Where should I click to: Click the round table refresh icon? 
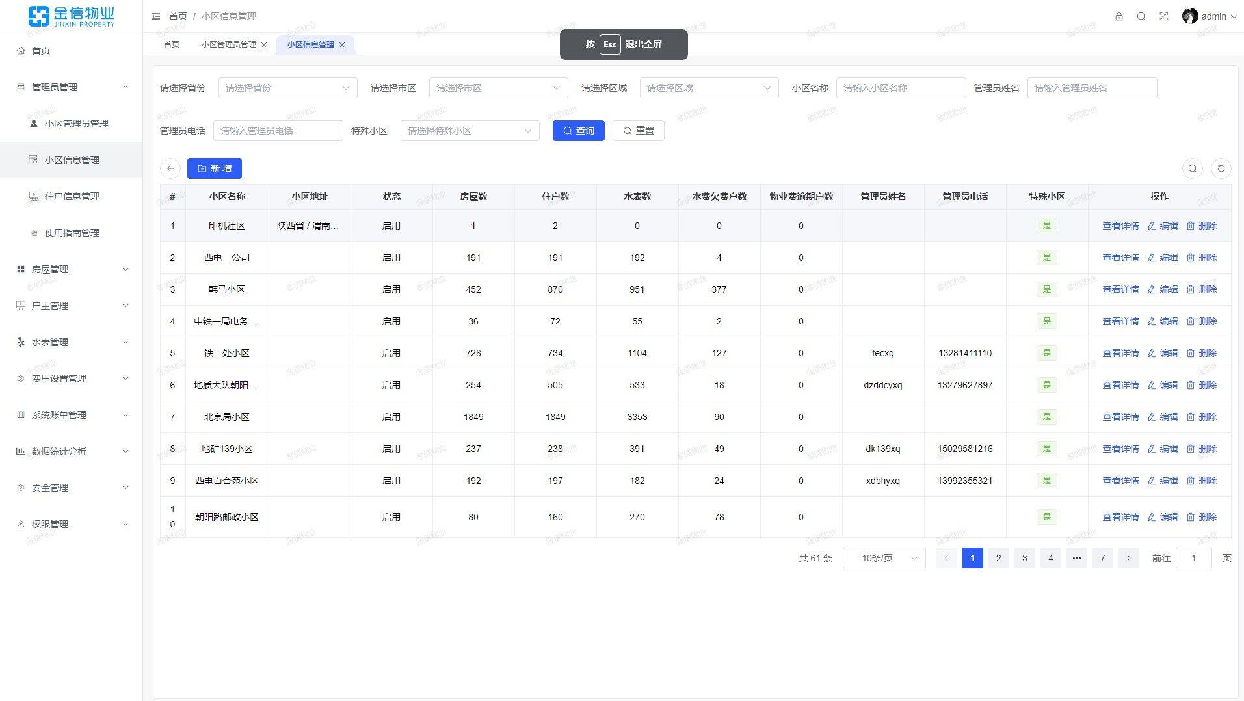point(1221,168)
